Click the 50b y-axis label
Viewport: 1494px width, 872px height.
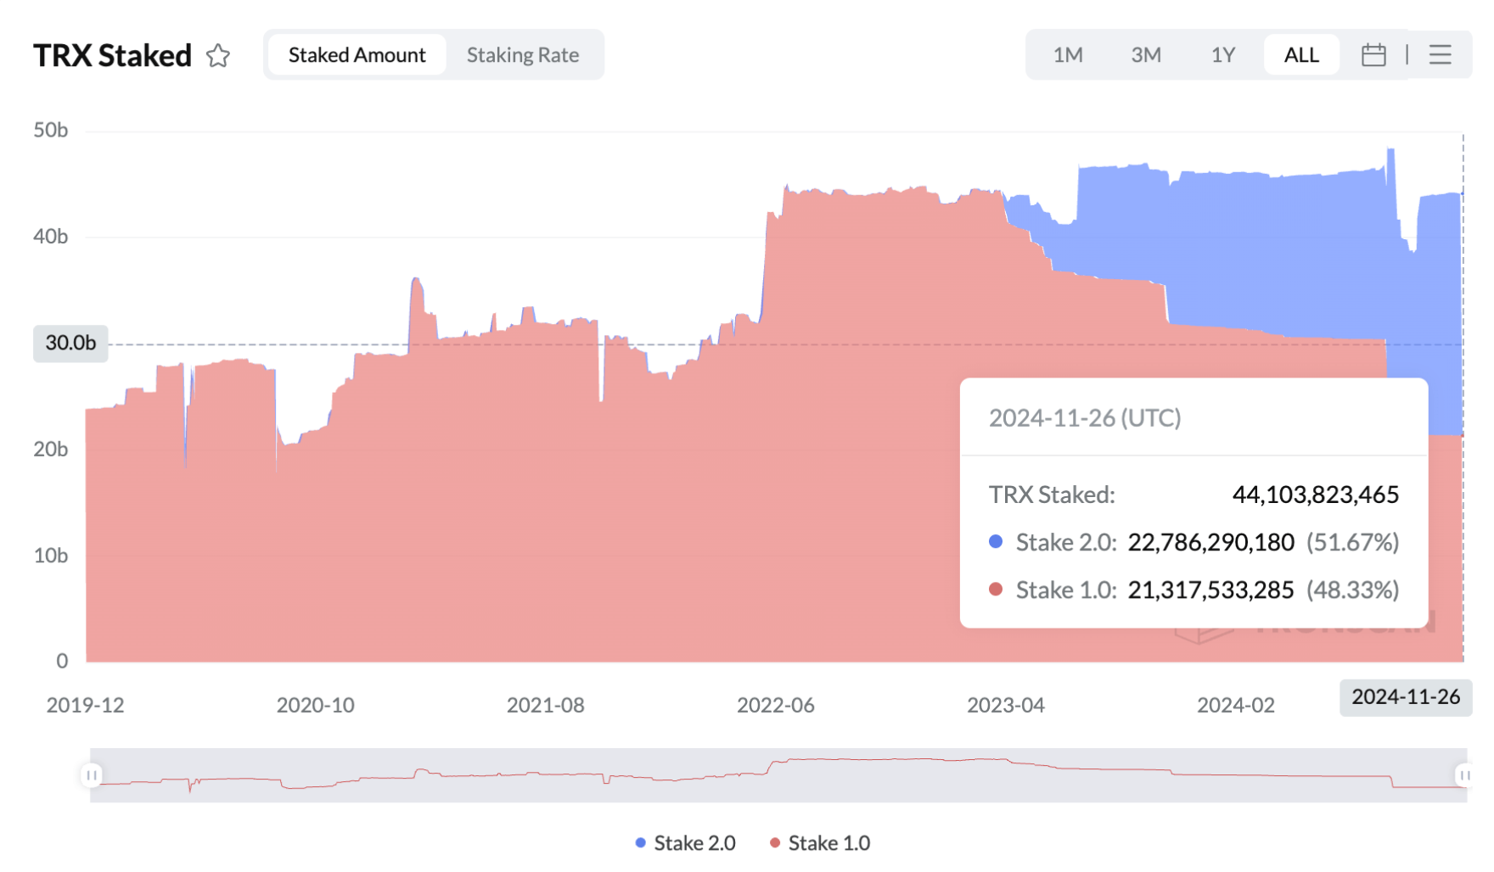51,131
